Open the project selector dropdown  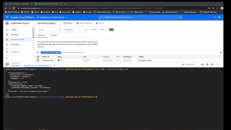52,17
